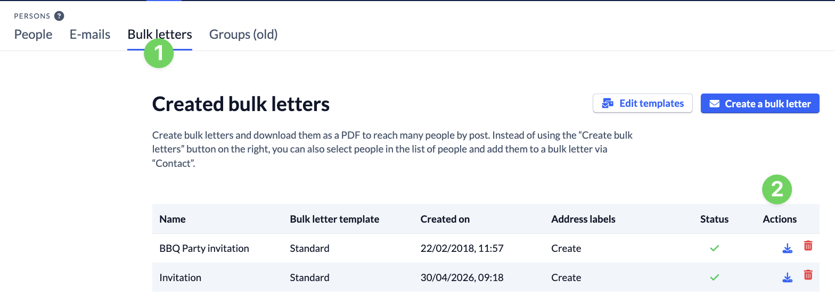
Task: Create address labels for Invitation letter
Action: (566, 277)
